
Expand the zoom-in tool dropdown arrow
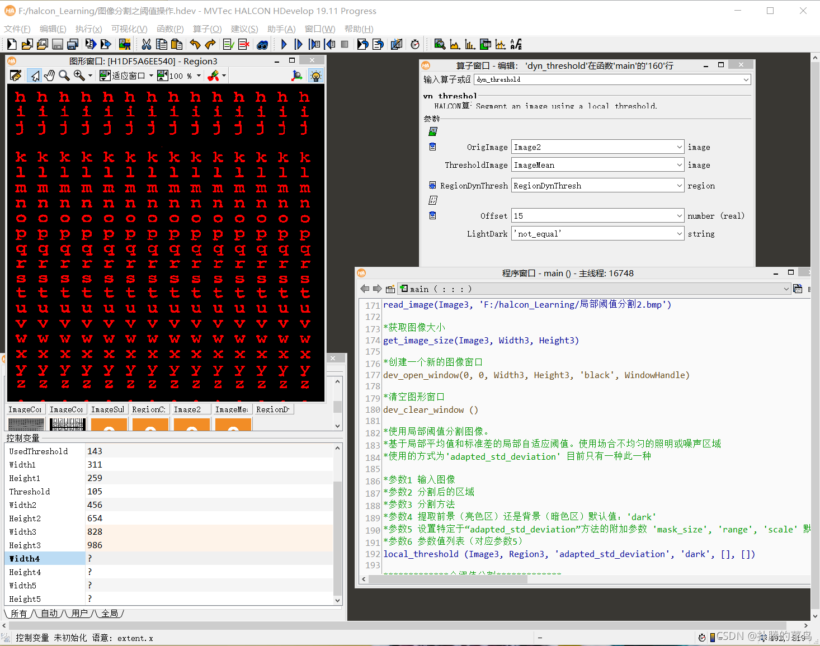[x=90, y=76]
